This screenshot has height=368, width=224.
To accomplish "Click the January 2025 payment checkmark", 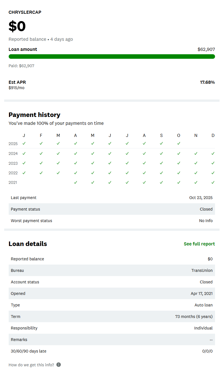I will click(24, 143).
